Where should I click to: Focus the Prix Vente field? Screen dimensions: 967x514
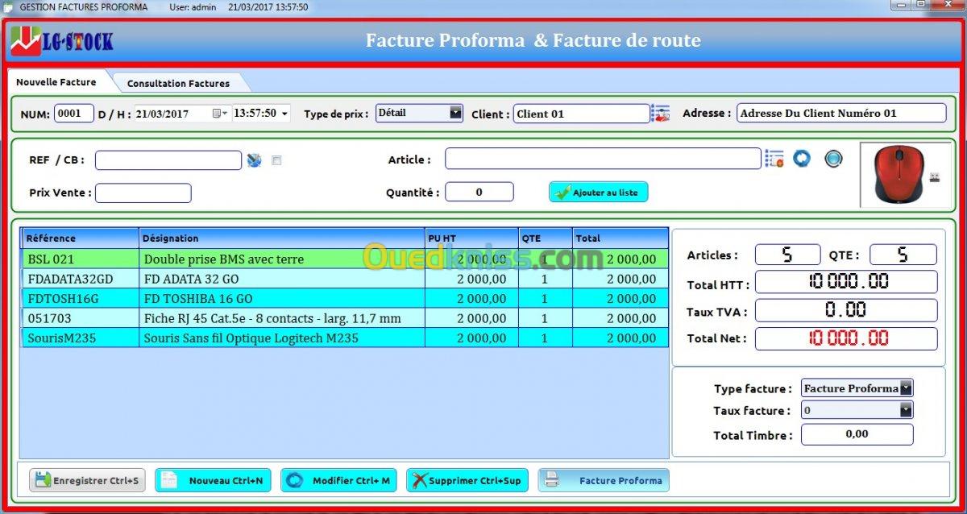coord(143,193)
